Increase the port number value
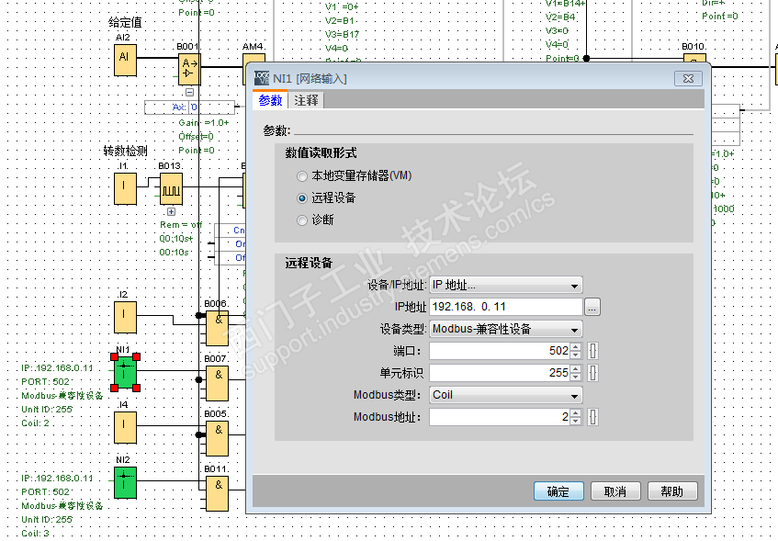The width and height of the screenshot is (778, 541). (x=575, y=347)
